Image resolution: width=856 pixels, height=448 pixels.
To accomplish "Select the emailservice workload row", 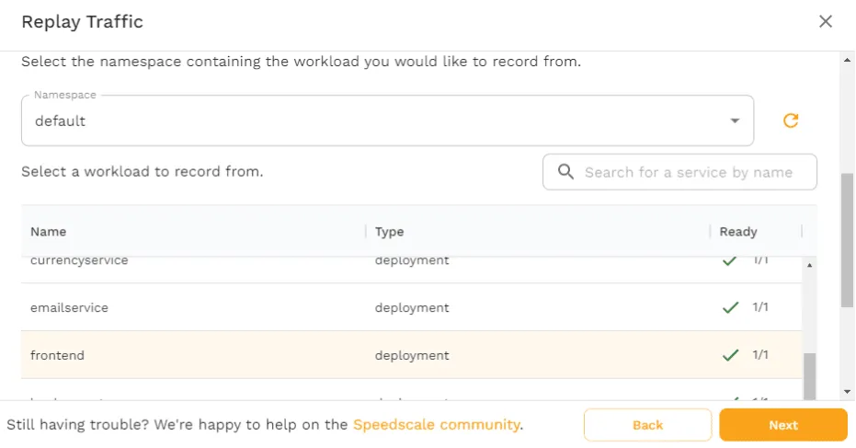I will [184, 307].
